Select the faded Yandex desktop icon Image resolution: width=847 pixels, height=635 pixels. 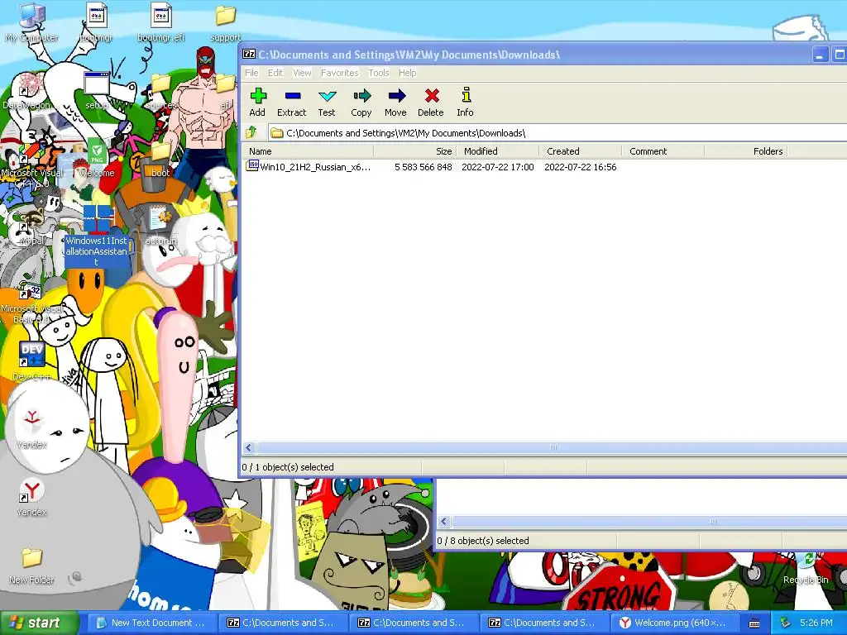pyautogui.click(x=32, y=429)
